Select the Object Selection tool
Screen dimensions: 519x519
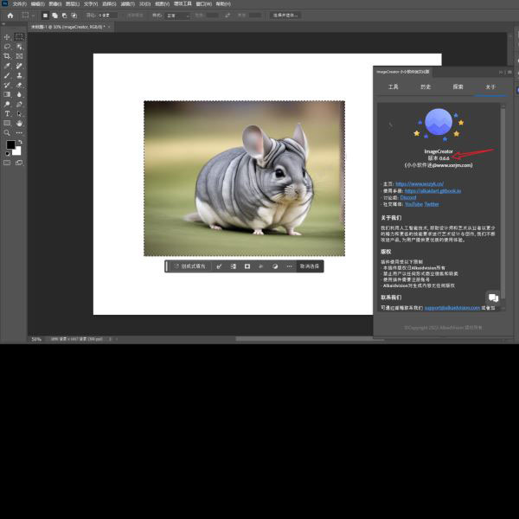[x=19, y=47]
